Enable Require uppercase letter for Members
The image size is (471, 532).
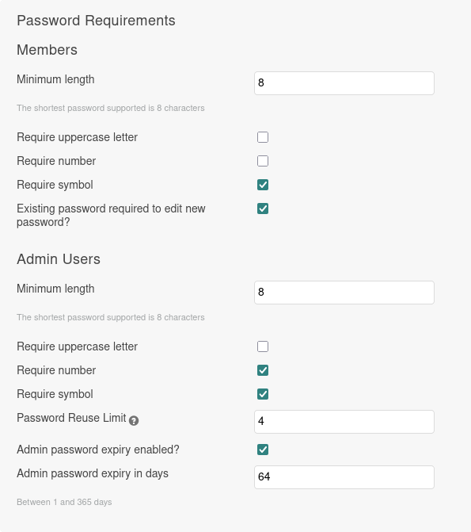coord(263,137)
